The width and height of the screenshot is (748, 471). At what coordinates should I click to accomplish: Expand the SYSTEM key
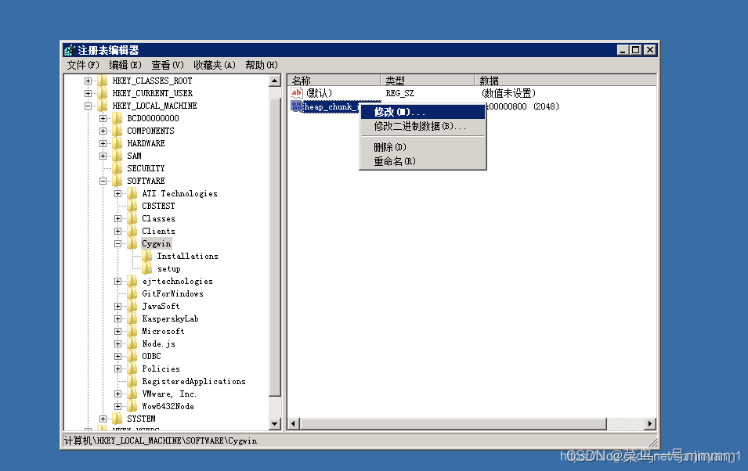103,419
